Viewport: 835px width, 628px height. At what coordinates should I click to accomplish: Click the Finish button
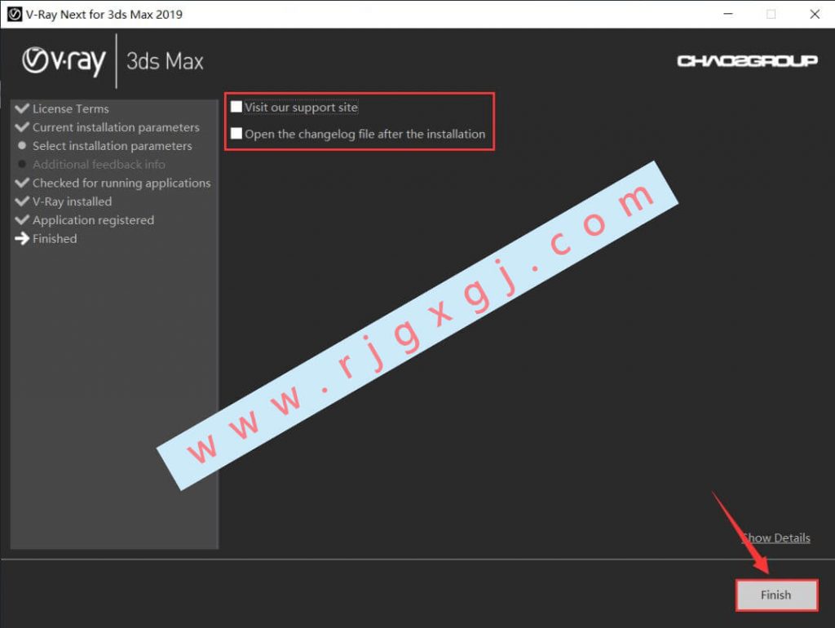click(776, 595)
